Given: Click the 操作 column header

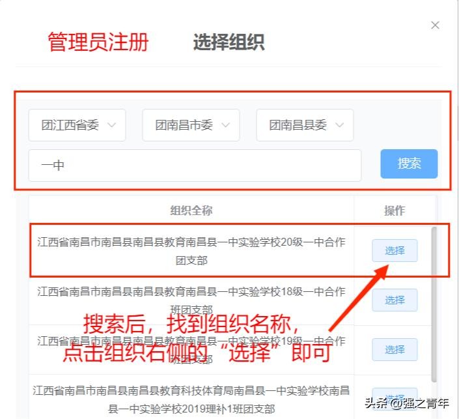Looking at the screenshot, I should pos(395,210).
